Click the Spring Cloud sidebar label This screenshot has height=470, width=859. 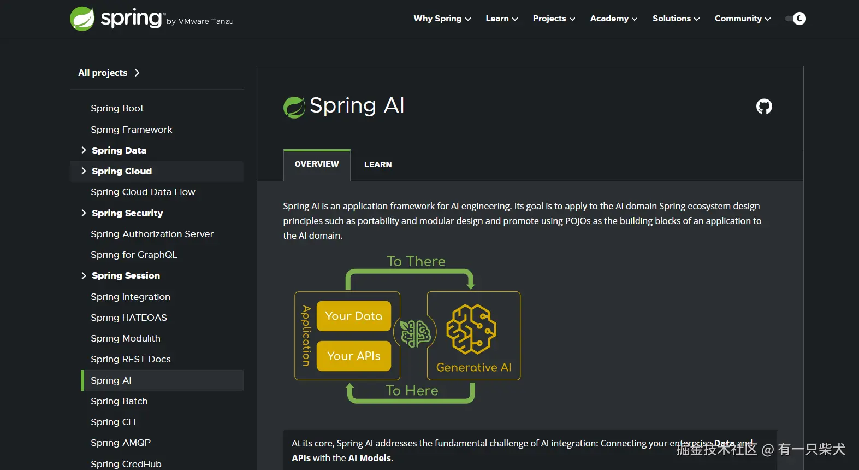point(122,171)
